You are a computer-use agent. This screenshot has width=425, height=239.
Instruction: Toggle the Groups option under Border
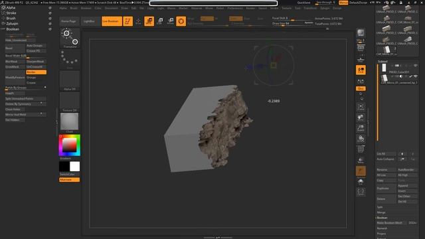click(36, 78)
